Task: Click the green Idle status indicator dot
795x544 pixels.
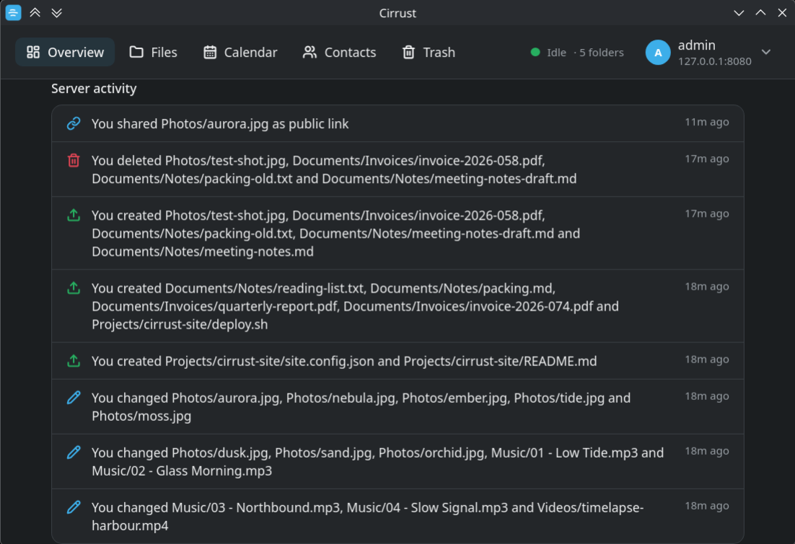Action: (535, 52)
